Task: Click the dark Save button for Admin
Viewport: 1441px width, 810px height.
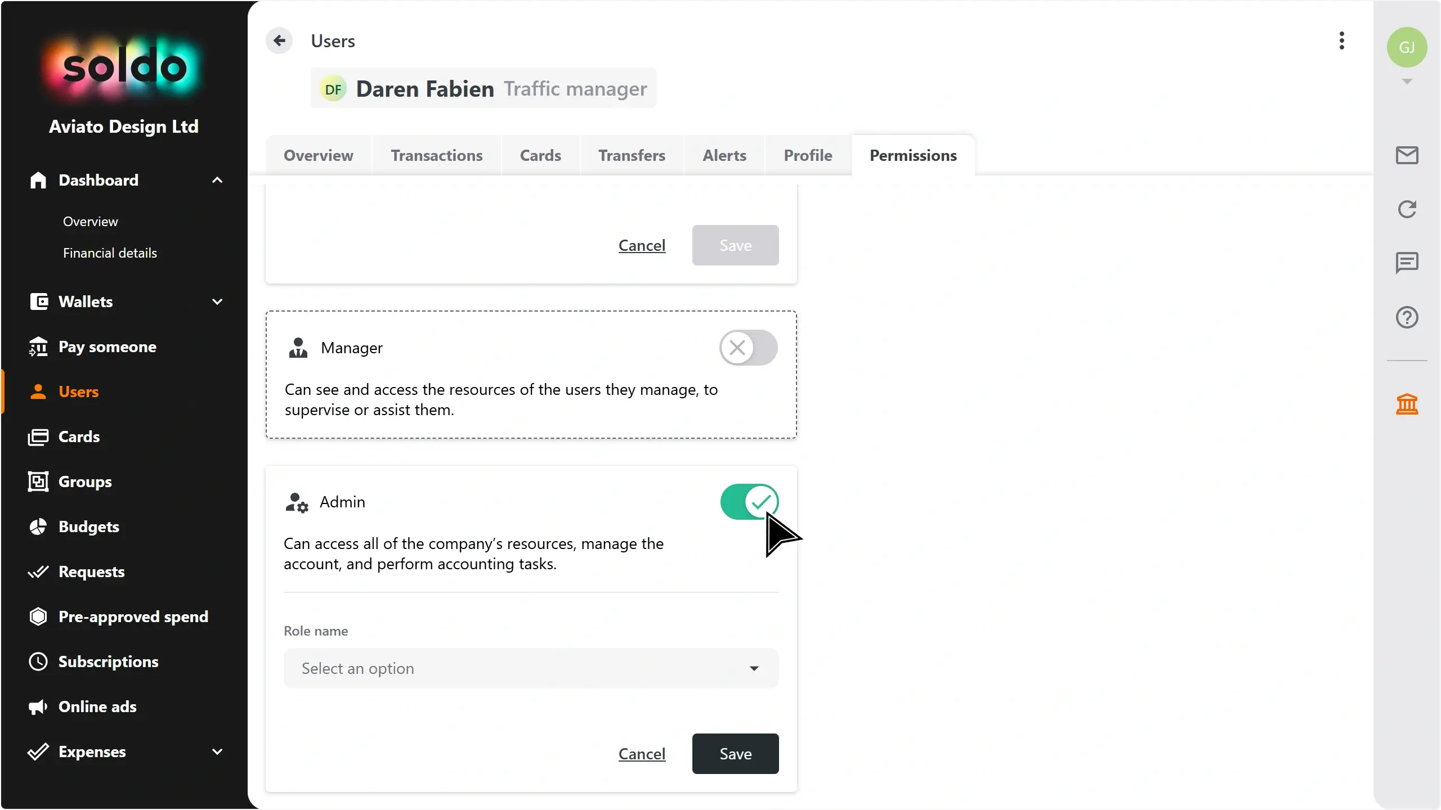Action: (735, 754)
